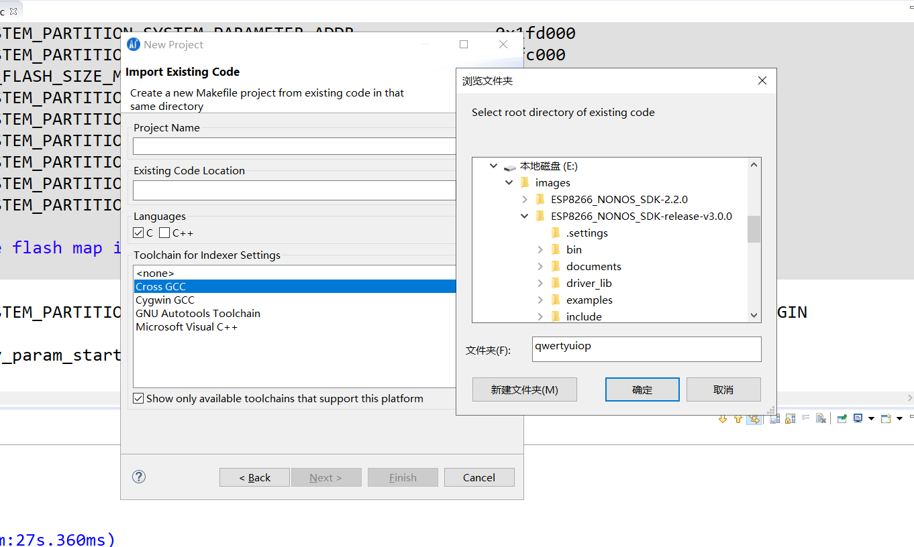
Task: Click folder tree scrollbar down arrow
Action: tap(754, 316)
